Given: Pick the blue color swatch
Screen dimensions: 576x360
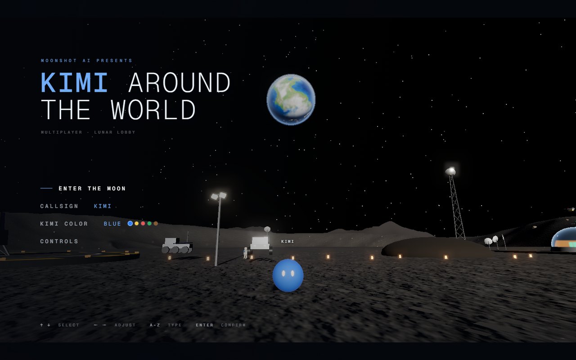Looking at the screenshot, I should [x=130, y=223].
